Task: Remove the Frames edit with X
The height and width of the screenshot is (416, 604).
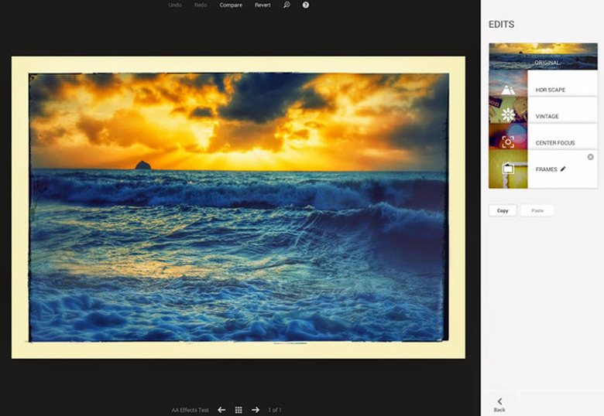Action: click(x=591, y=157)
